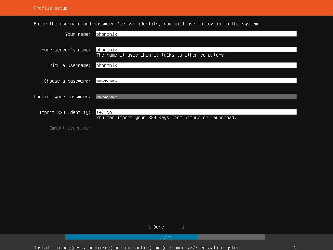Screen dimensions: 333x250
Task: Click into the "Choose a password" field
Action: 196,81
